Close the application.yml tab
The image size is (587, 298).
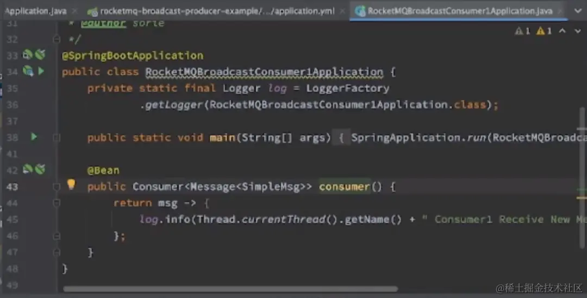342,11
